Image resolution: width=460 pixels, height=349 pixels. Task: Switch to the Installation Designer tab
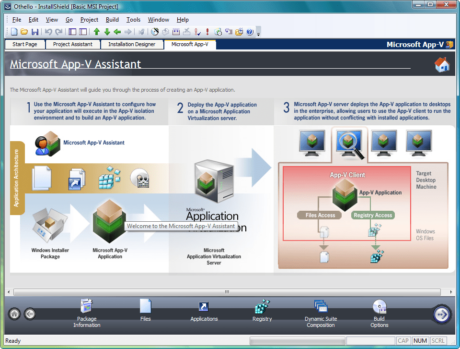(x=132, y=44)
